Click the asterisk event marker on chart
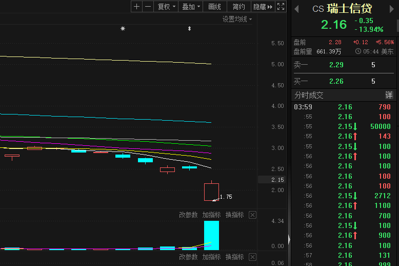 click(x=123, y=29)
